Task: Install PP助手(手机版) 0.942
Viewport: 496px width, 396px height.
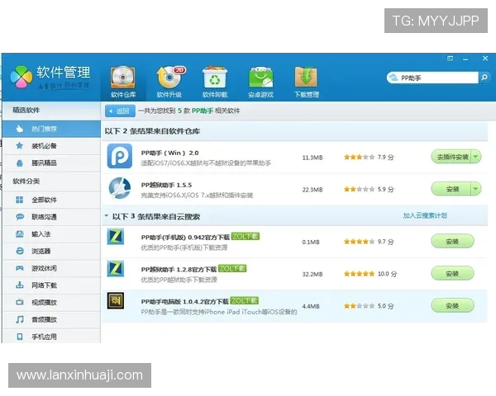Action: tap(453, 242)
